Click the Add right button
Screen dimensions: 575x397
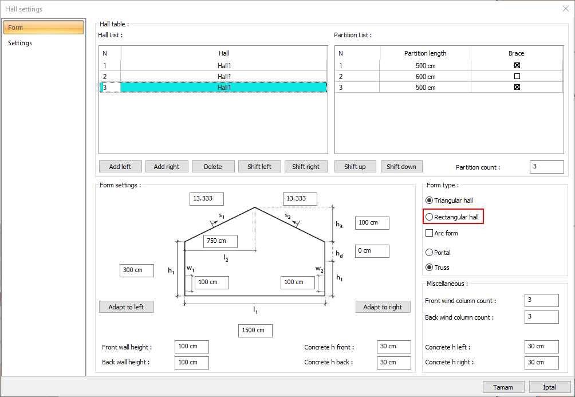[166, 167]
